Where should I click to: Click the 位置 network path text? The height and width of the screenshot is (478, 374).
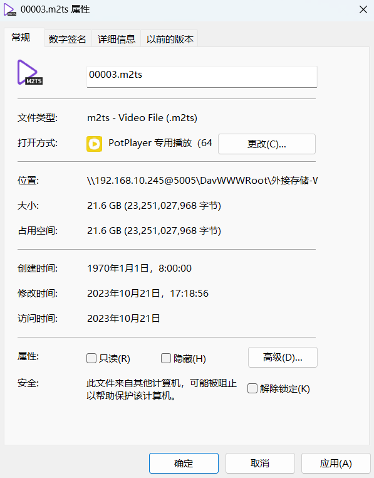202,181
